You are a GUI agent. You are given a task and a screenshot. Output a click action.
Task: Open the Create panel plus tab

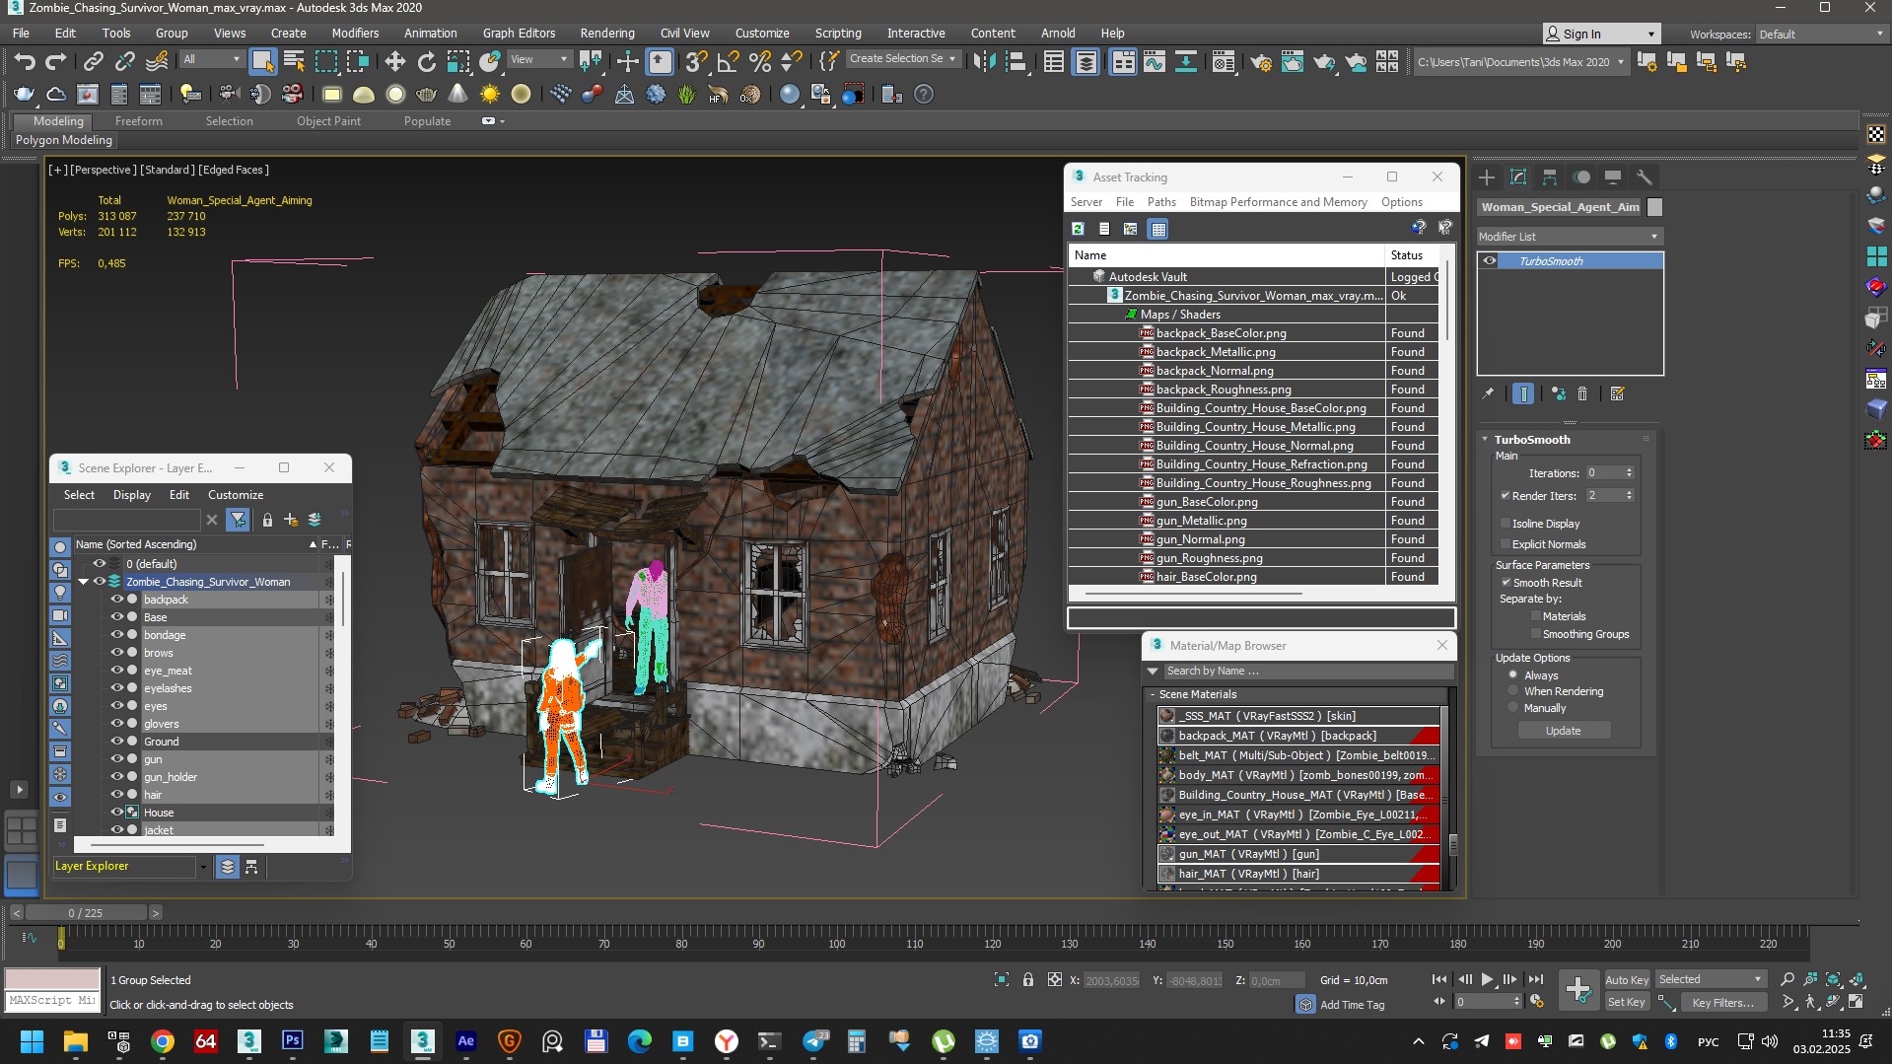1487,177
